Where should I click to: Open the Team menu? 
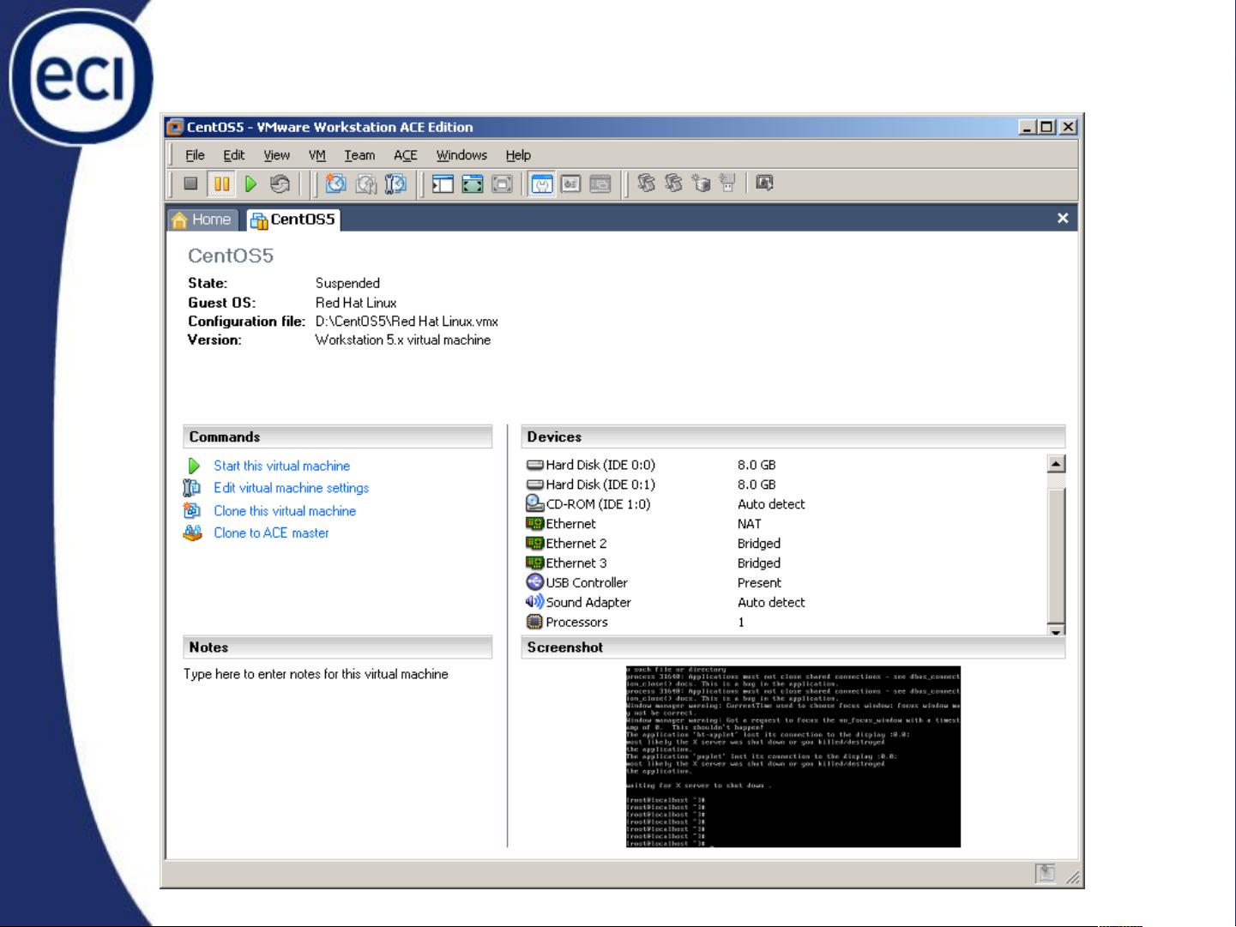pos(359,155)
